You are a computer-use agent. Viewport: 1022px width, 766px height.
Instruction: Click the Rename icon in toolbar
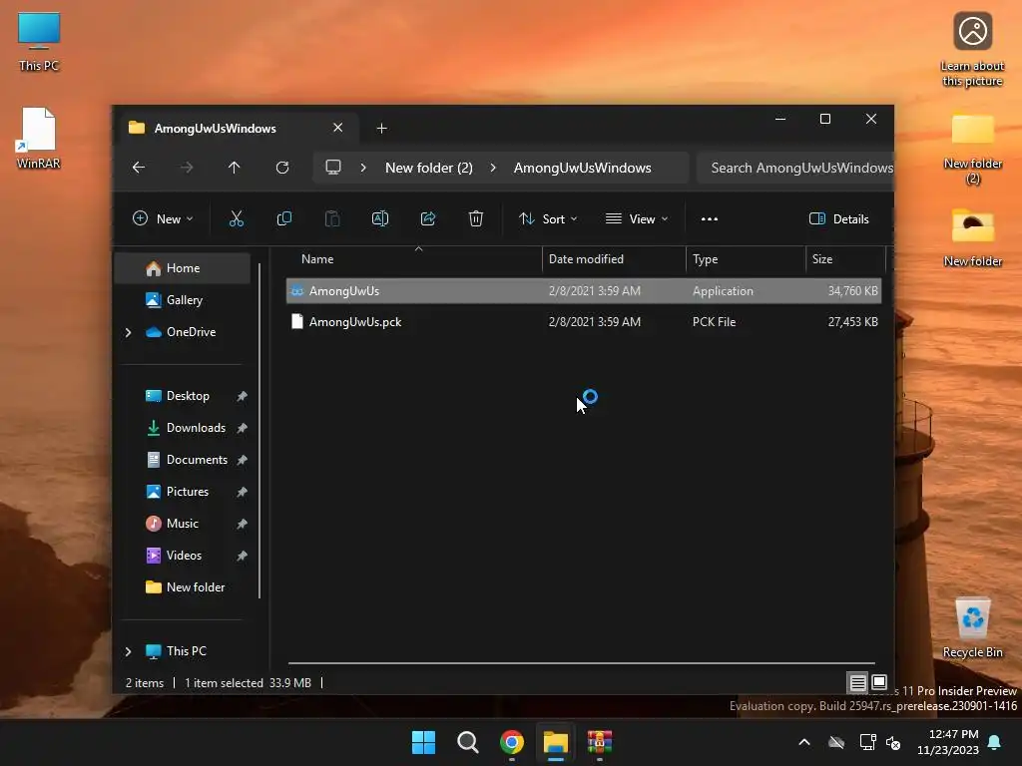point(380,218)
